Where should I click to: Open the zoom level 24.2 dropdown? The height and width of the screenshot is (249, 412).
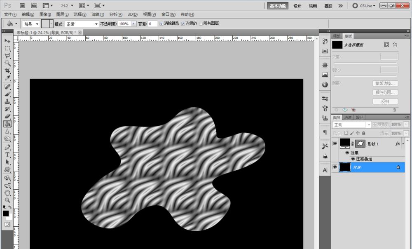(72, 5)
